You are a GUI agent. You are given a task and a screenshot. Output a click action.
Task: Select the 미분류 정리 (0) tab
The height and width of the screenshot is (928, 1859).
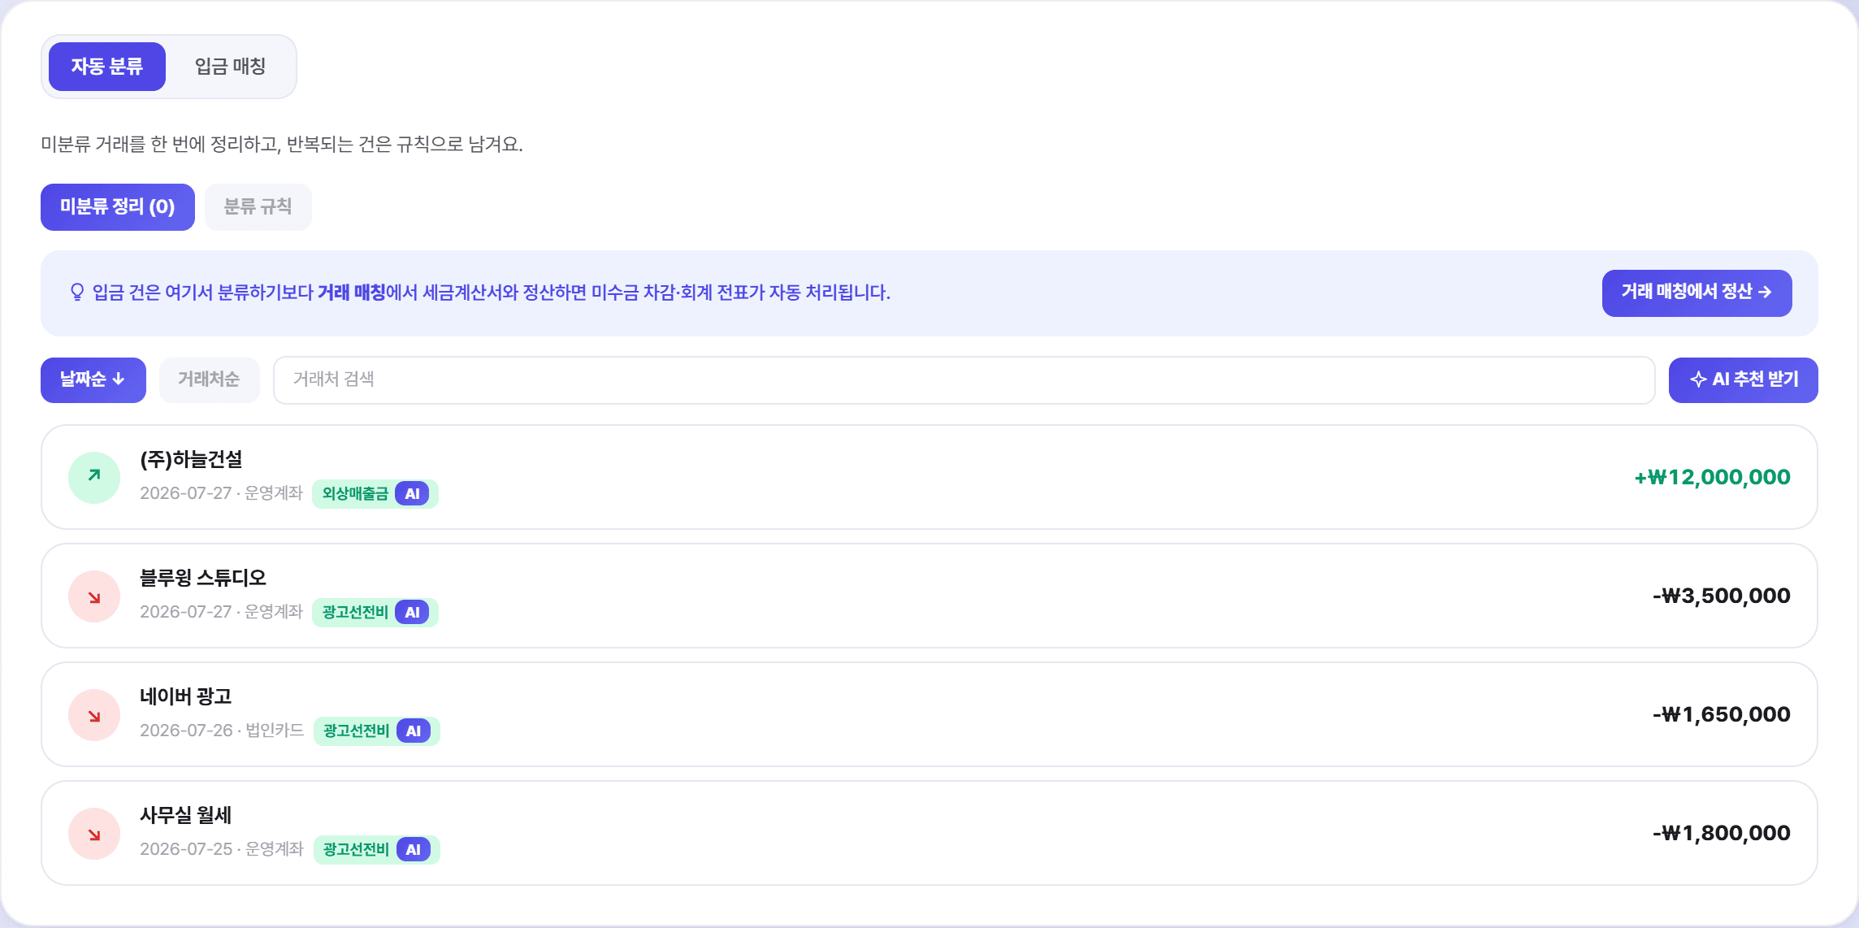click(x=118, y=207)
